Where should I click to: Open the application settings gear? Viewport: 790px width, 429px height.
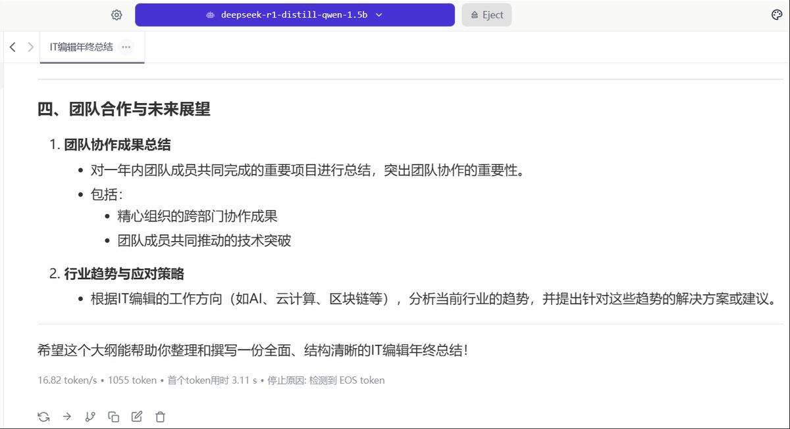tap(117, 14)
